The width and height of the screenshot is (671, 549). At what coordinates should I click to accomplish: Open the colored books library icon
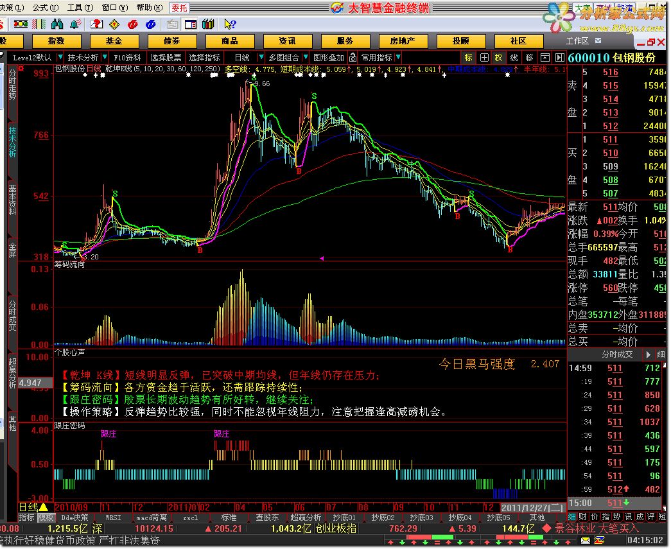tap(209, 24)
